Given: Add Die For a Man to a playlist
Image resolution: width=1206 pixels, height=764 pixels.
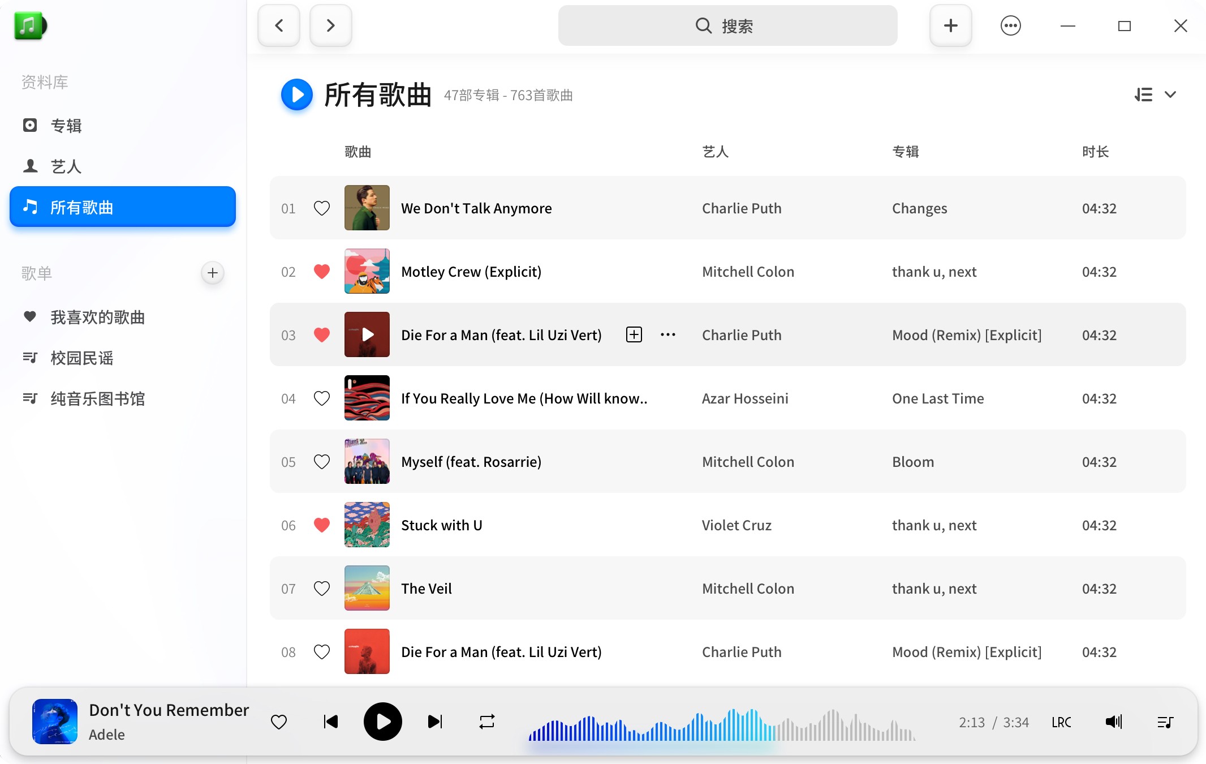Looking at the screenshot, I should (x=634, y=334).
